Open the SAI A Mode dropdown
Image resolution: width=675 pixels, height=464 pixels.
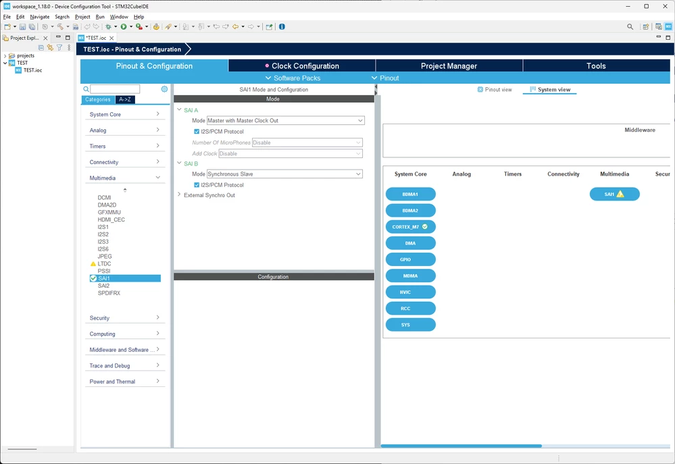[x=285, y=120]
